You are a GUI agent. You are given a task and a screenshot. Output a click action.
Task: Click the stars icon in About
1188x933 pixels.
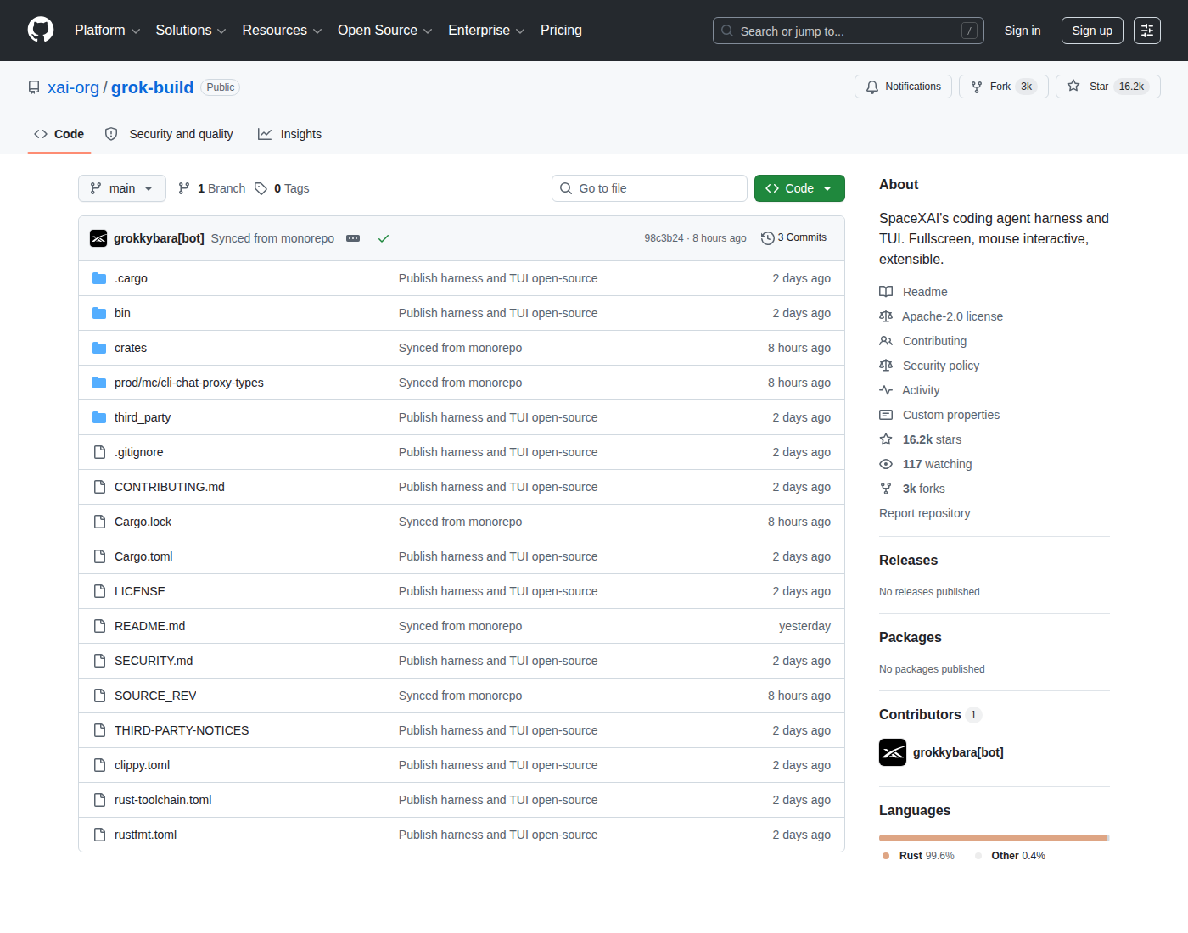(x=886, y=439)
